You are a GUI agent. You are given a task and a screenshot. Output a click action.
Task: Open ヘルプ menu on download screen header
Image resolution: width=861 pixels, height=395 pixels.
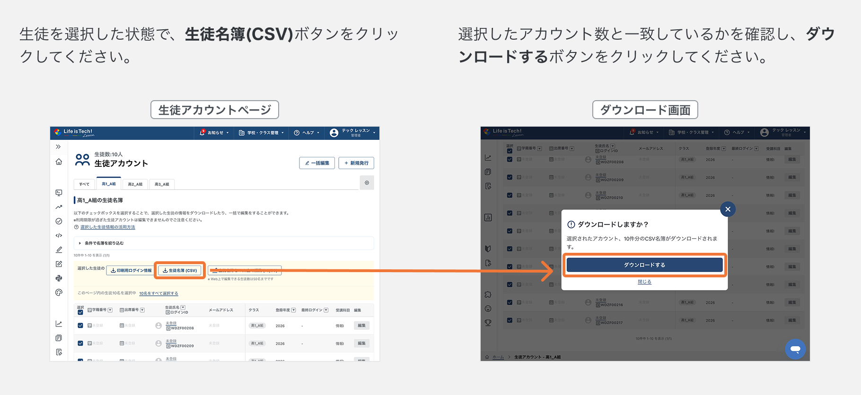pos(737,132)
